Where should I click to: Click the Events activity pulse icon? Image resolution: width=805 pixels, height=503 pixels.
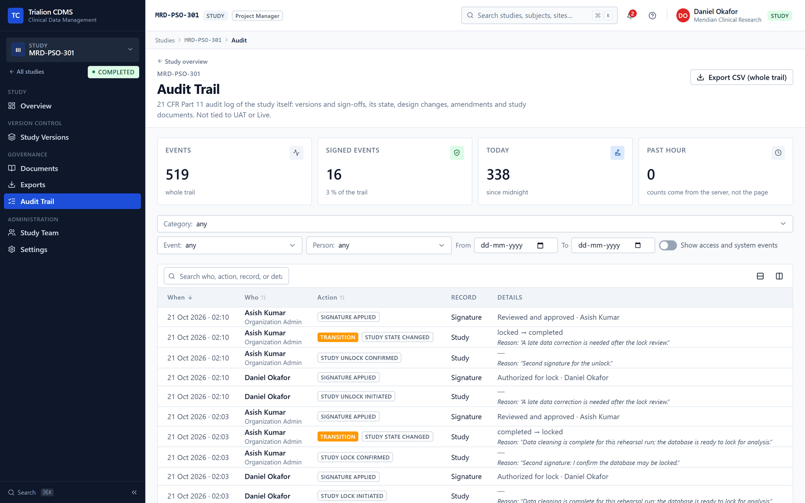(x=296, y=153)
